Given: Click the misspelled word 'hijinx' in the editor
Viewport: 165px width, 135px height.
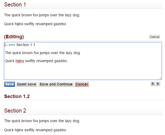Looking at the screenshot, I should click(20, 61).
